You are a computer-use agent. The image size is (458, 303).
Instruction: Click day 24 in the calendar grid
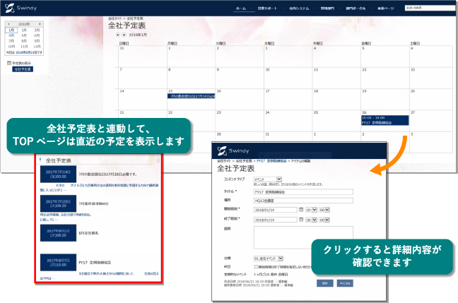(267, 112)
